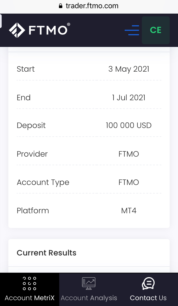
Task: Click the FTMO logo
Action: click(x=39, y=30)
